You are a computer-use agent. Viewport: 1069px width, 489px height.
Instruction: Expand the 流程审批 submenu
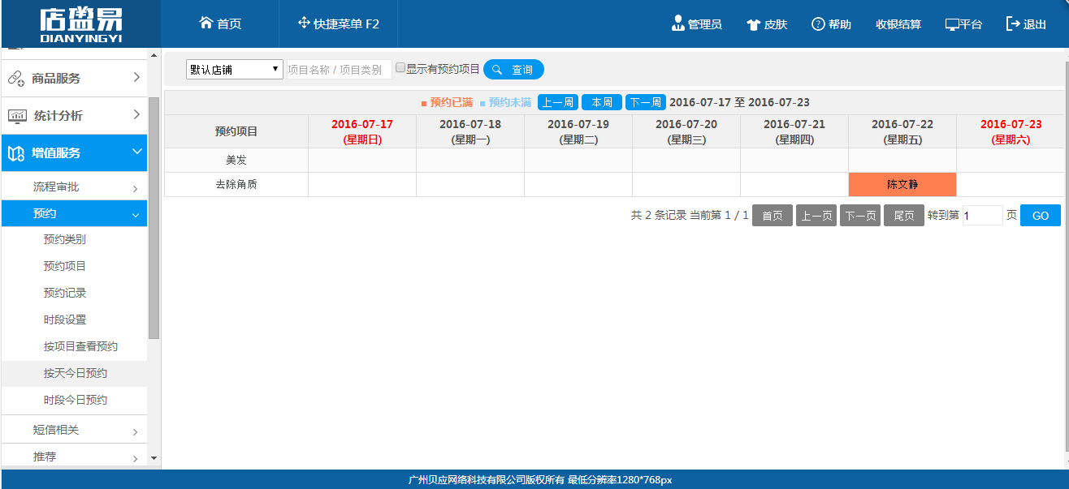tap(135, 187)
